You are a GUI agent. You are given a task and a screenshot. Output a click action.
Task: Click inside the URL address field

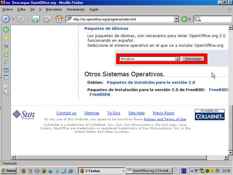tap(122, 19)
